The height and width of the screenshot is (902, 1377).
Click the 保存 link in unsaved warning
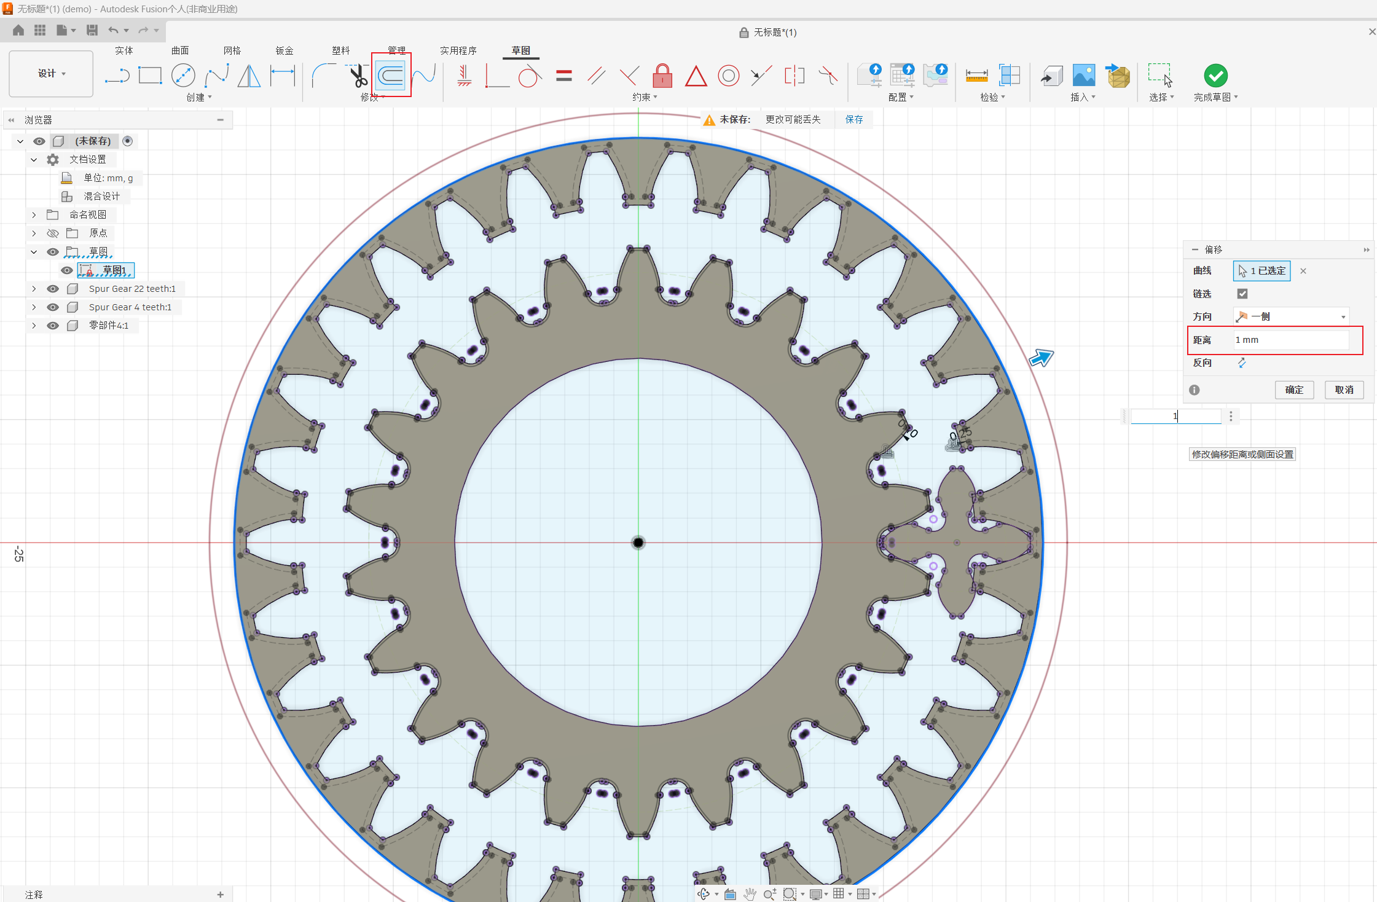pyautogui.click(x=854, y=119)
